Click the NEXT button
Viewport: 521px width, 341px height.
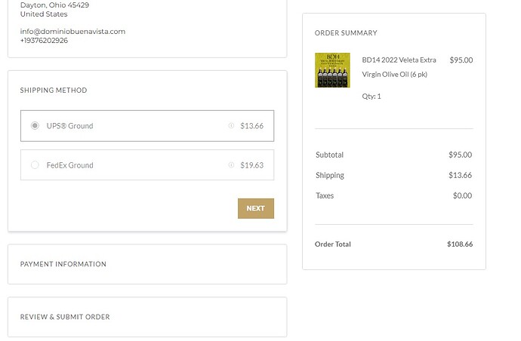point(256,208)
